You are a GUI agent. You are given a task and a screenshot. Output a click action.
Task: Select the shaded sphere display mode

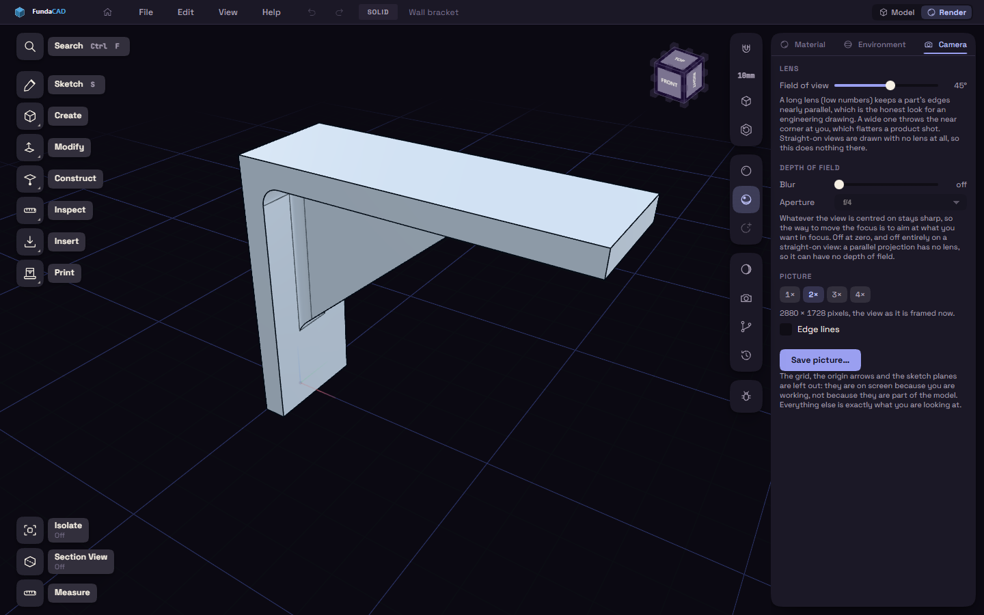pos(746,200)
